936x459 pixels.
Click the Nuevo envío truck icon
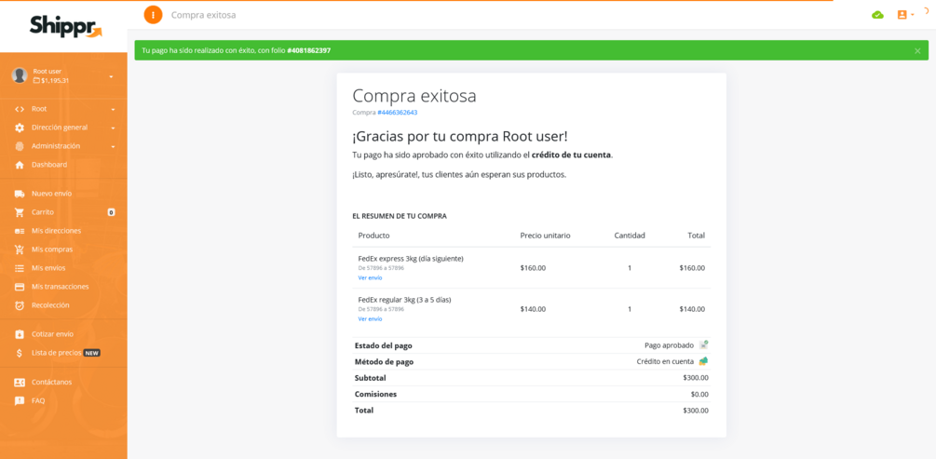click(20, 194)
